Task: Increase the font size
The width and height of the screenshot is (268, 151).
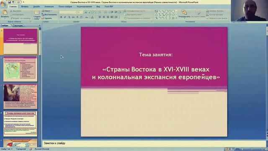Action: (x=86, y=12)
